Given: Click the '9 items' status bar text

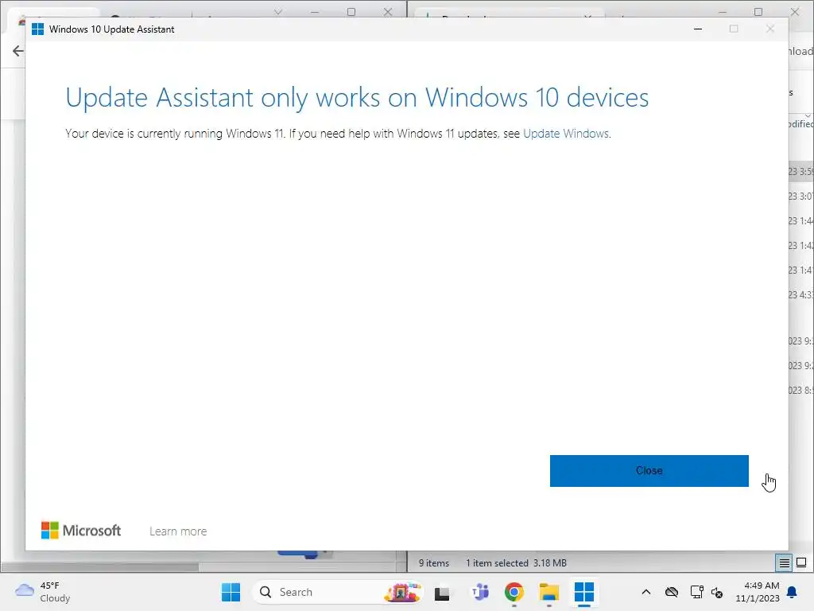Looking at the screenshot, I should point(433,562).
